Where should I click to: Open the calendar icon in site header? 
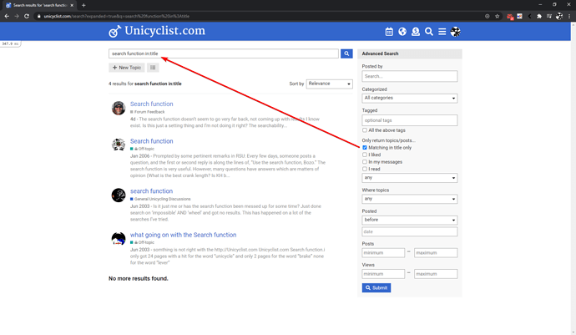click(x=389, y=32)
